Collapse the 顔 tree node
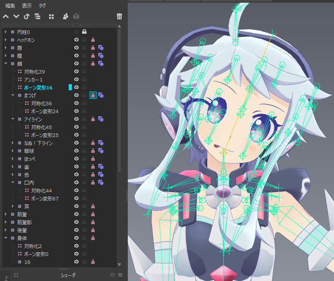Viewport: 334px width, 281px height. (x=6, y=63)
